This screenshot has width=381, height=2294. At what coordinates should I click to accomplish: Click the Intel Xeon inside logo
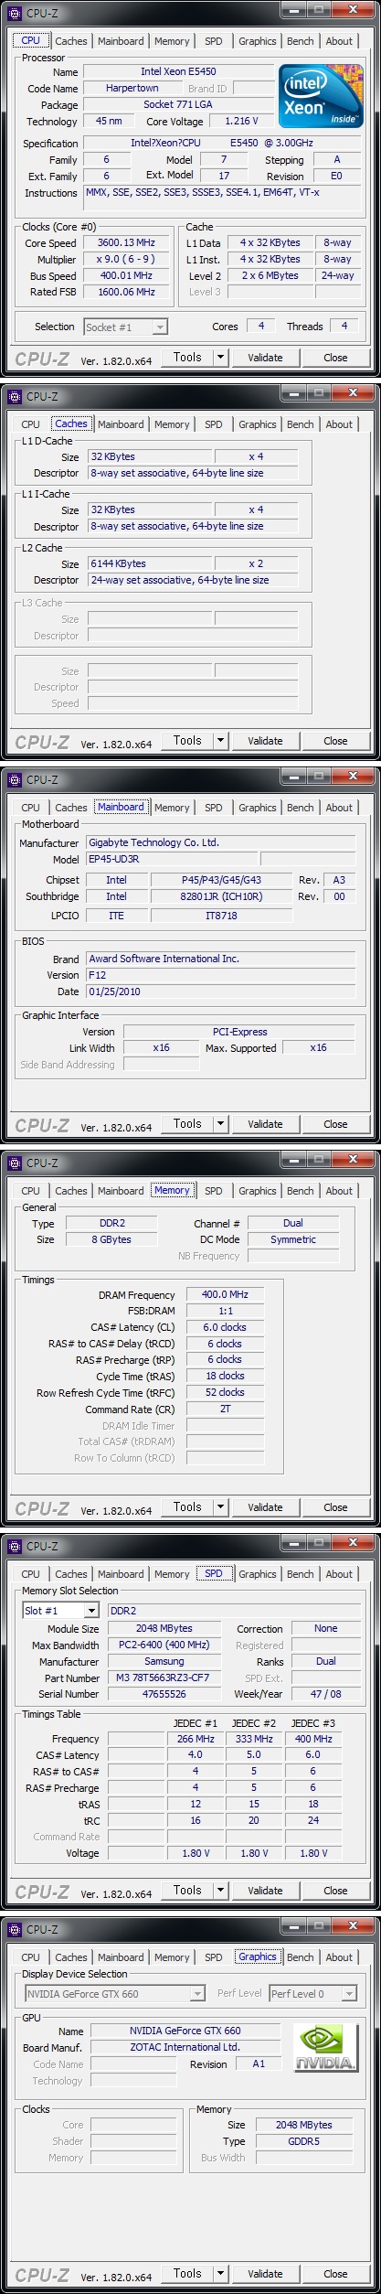coord(320,96)
